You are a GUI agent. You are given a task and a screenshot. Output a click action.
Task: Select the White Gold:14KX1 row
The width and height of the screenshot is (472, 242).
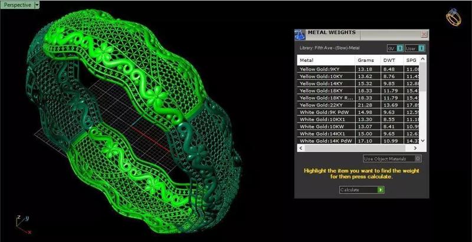pyautogui.click(x=358, y=134)
